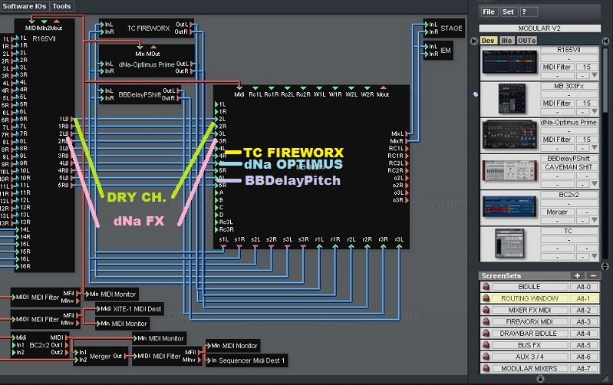613x385 pixels.
Task: Toggle the lock on ROUTING WINDOW screenset
Action: [486, 298]
